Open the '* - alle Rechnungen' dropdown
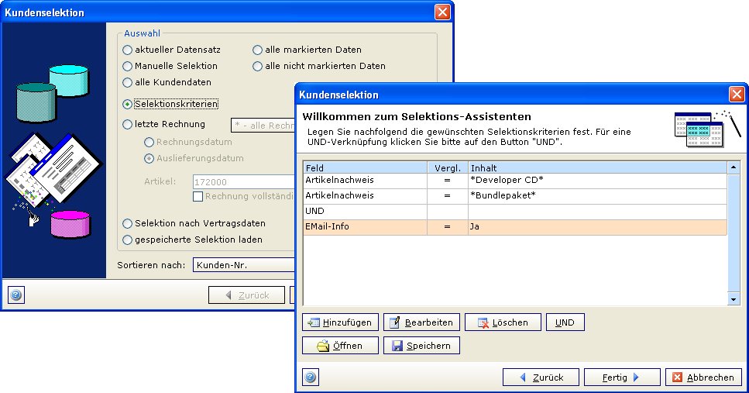Image resolution: width=749 pixels, height=393 pixels. tap(263, 125)
